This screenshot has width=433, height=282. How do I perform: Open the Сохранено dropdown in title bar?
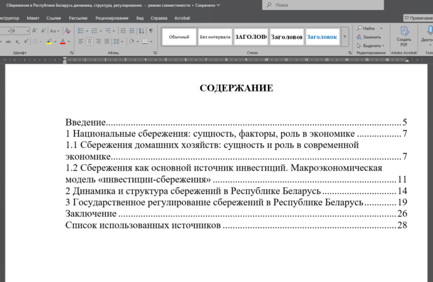207,5
